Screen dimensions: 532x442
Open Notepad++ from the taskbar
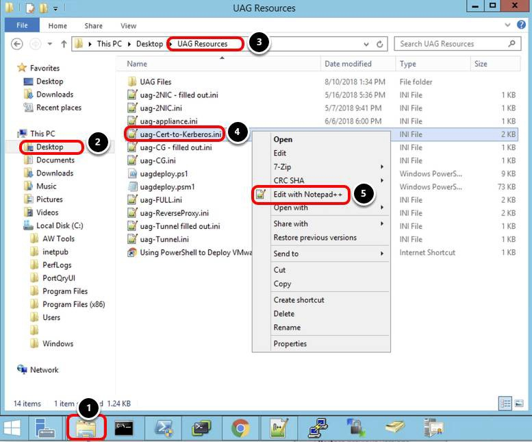pos(279,429)
